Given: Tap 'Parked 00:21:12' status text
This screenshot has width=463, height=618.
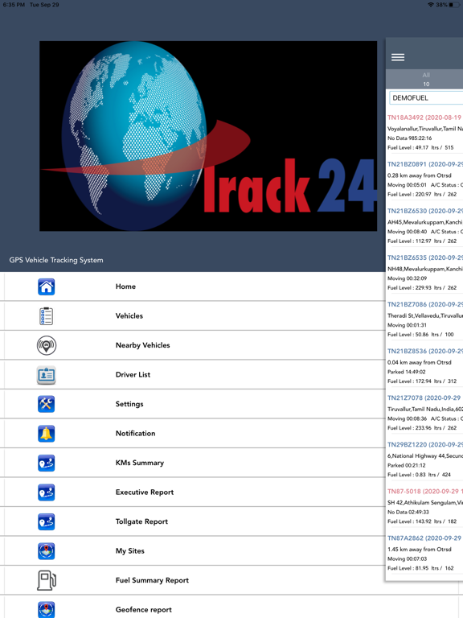Looking at the screenshot, I should 406,465.
